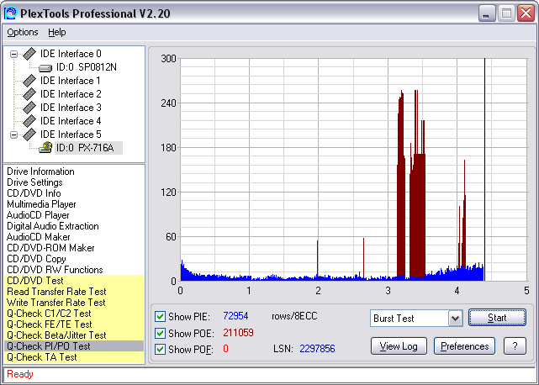Uncheck the Show PIE checkbox
This screenshot has height=385, width=539.
point(160,316)
